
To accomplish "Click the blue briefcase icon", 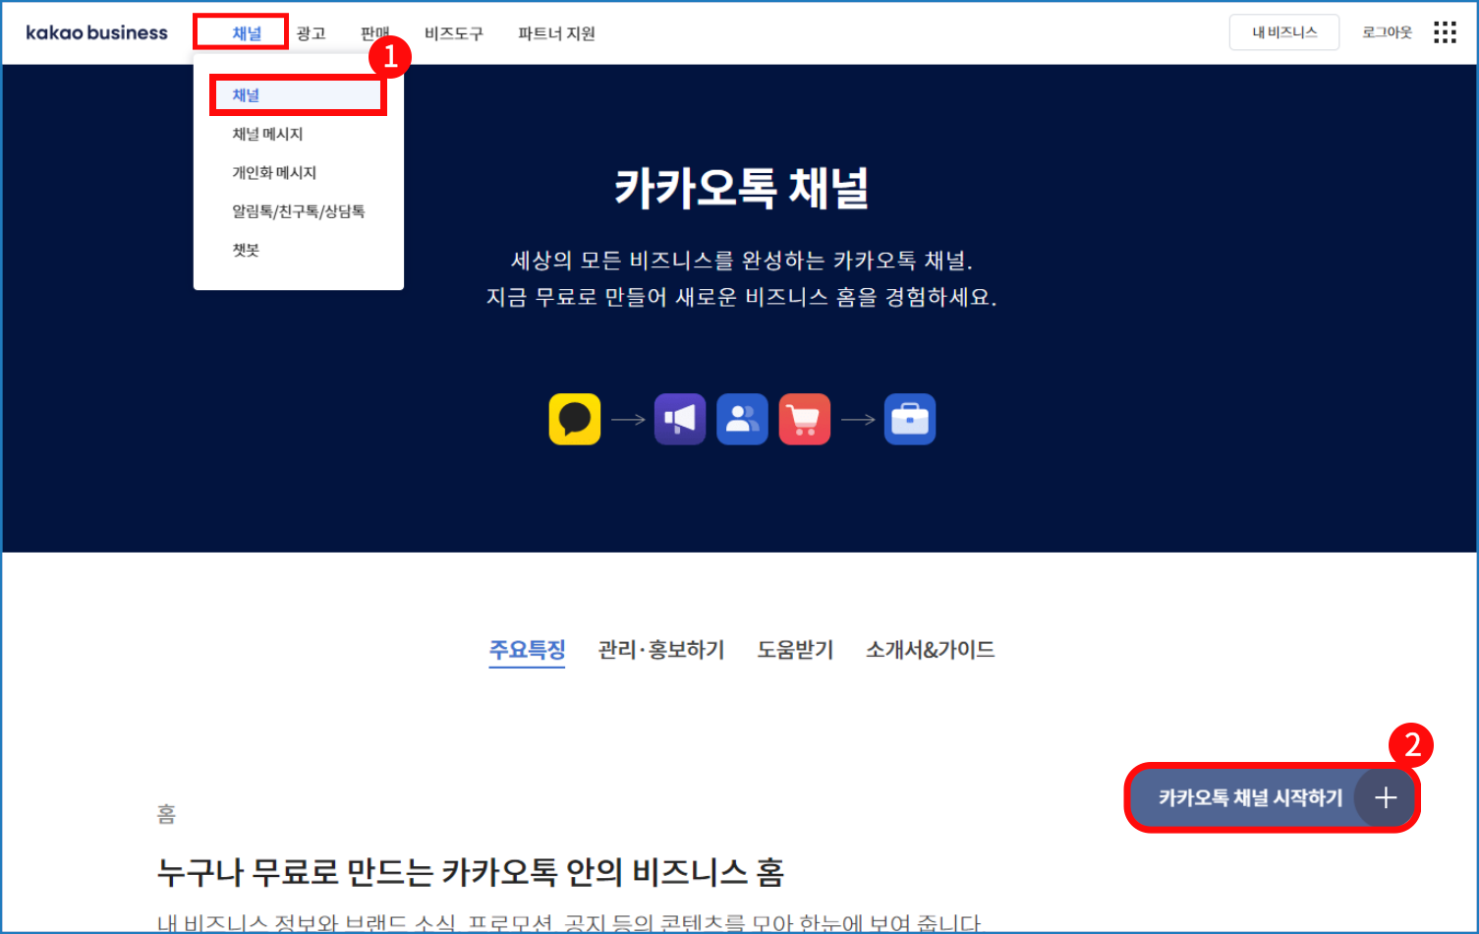I will 909,419.
